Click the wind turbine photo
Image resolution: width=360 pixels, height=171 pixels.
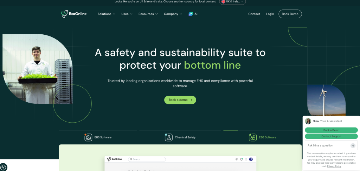[326, 100]
